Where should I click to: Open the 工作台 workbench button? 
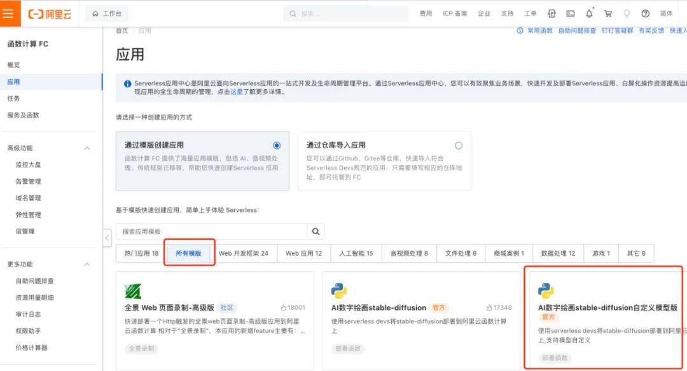107,13
